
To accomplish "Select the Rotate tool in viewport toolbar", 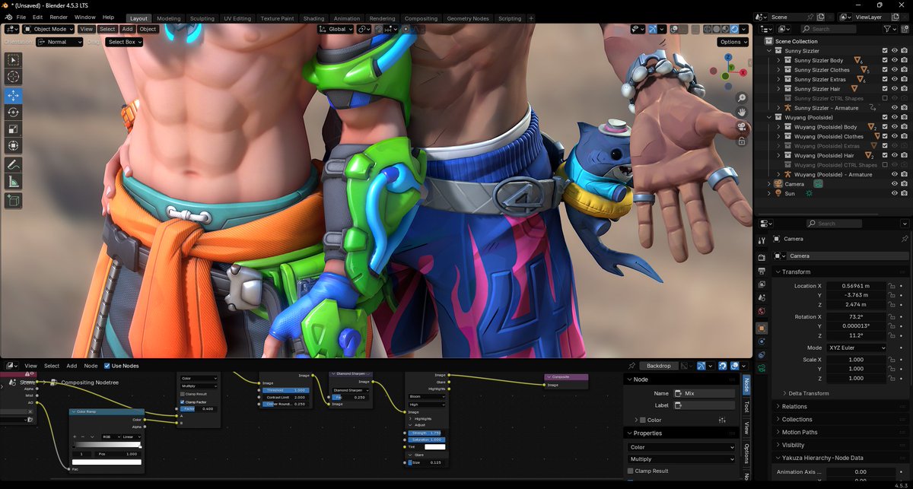I will pyautogui.click(x=13, y=113).
